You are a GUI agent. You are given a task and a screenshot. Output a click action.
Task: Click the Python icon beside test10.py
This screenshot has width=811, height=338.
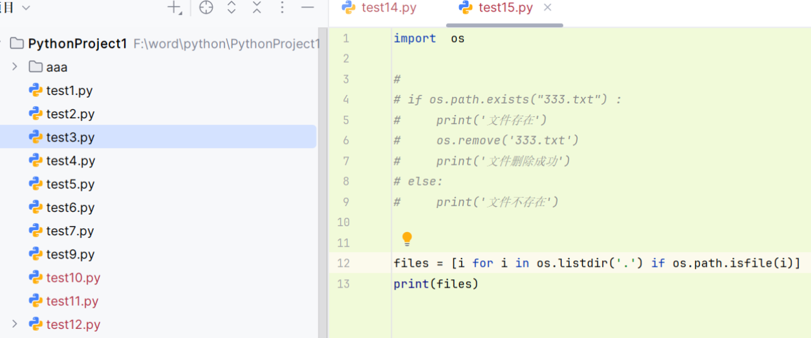coord(36,277)
